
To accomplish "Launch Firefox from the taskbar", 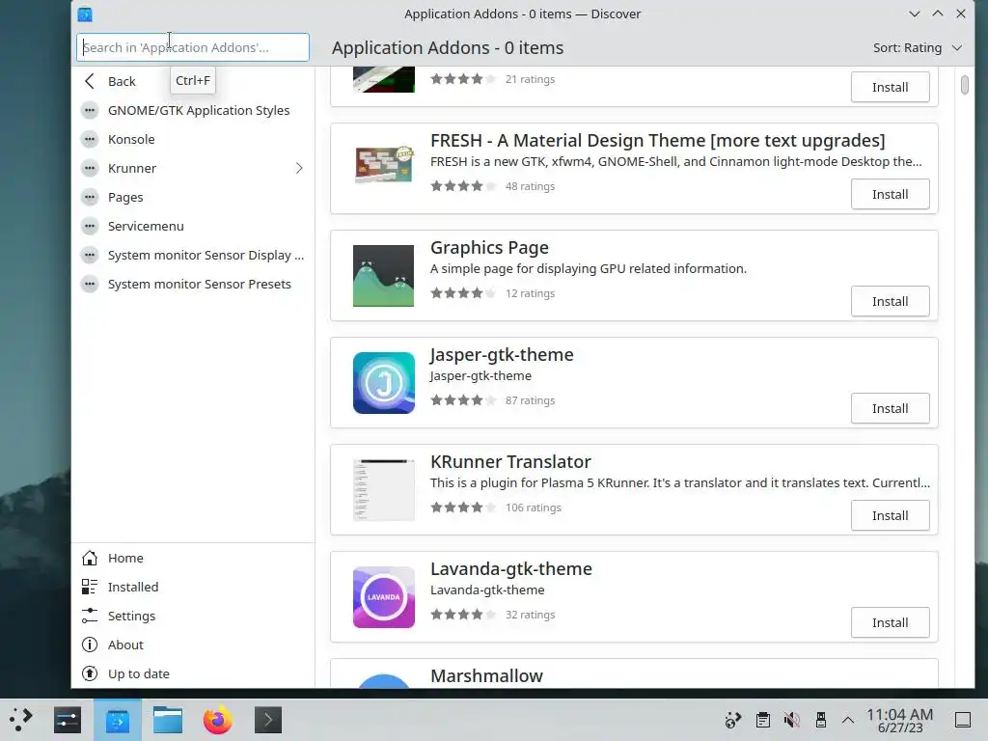I will 217,720.
